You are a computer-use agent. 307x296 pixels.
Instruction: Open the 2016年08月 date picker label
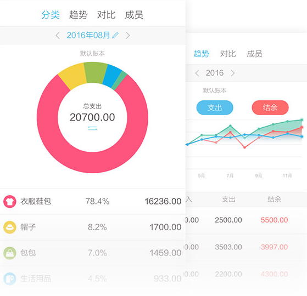tap(88, 36)
